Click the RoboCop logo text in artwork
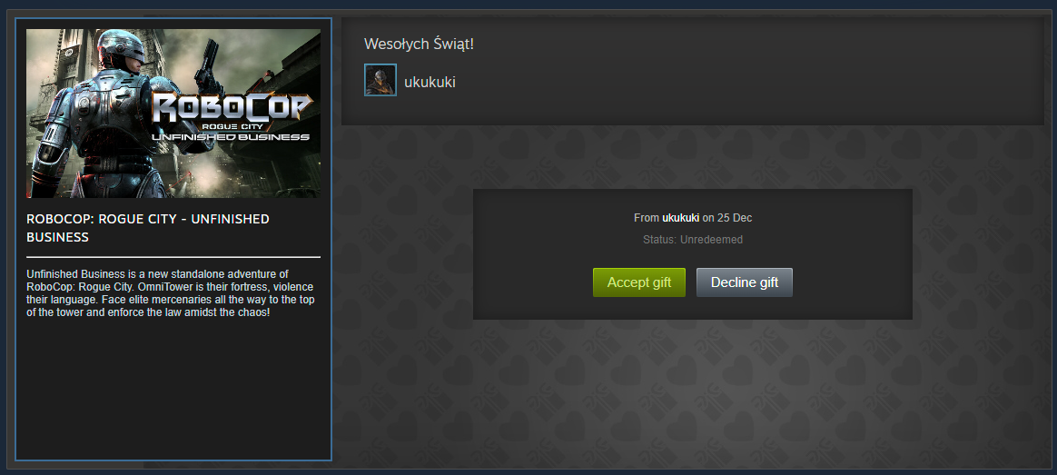The height and width of the screenshot is (475, 1057). 232,108
